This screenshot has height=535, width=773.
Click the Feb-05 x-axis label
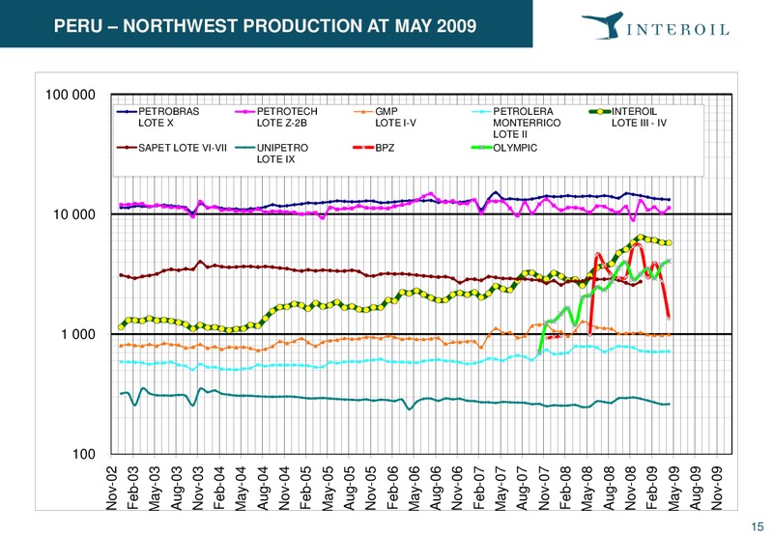tap(306, 489)
